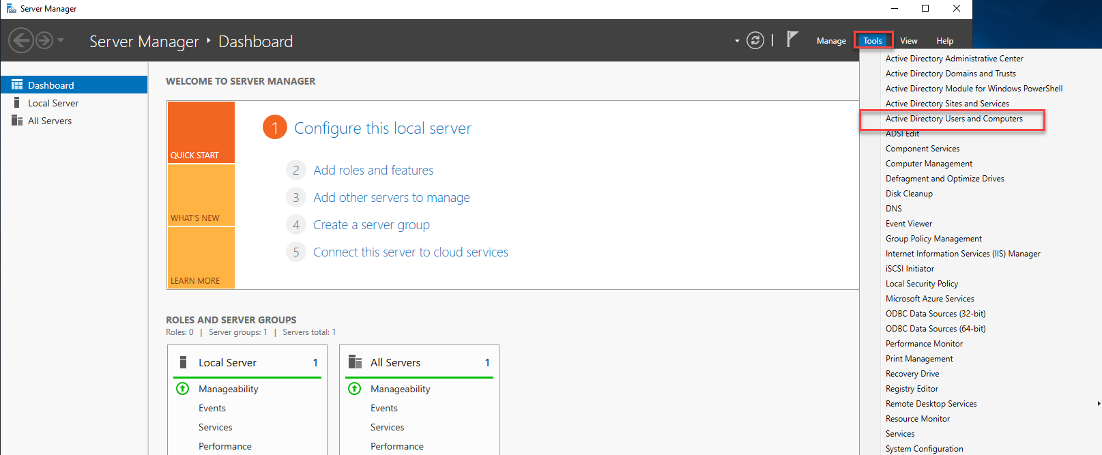Open Services in Local Server tile
This screenshot has width=1102, height=455.
pyautogui.click(x=216, y=427)
